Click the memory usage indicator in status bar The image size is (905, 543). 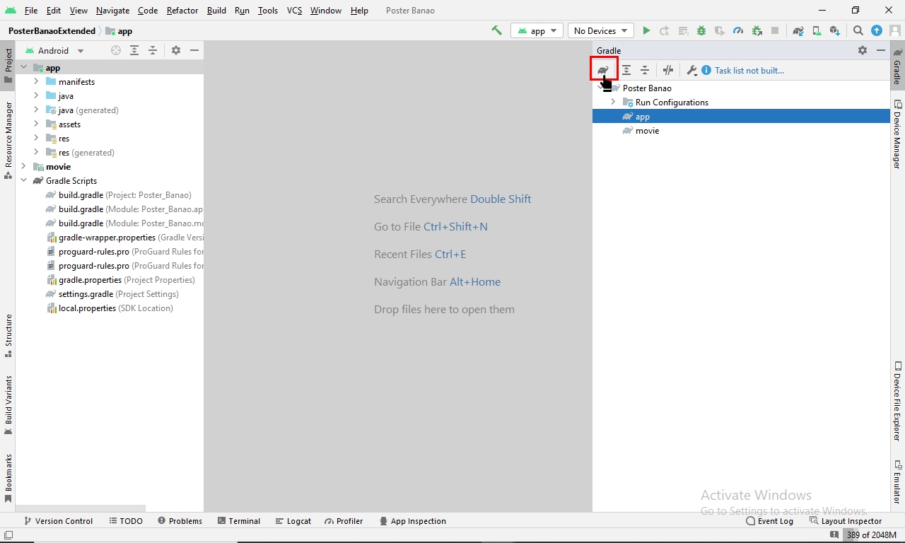click(x=871, y=535)
